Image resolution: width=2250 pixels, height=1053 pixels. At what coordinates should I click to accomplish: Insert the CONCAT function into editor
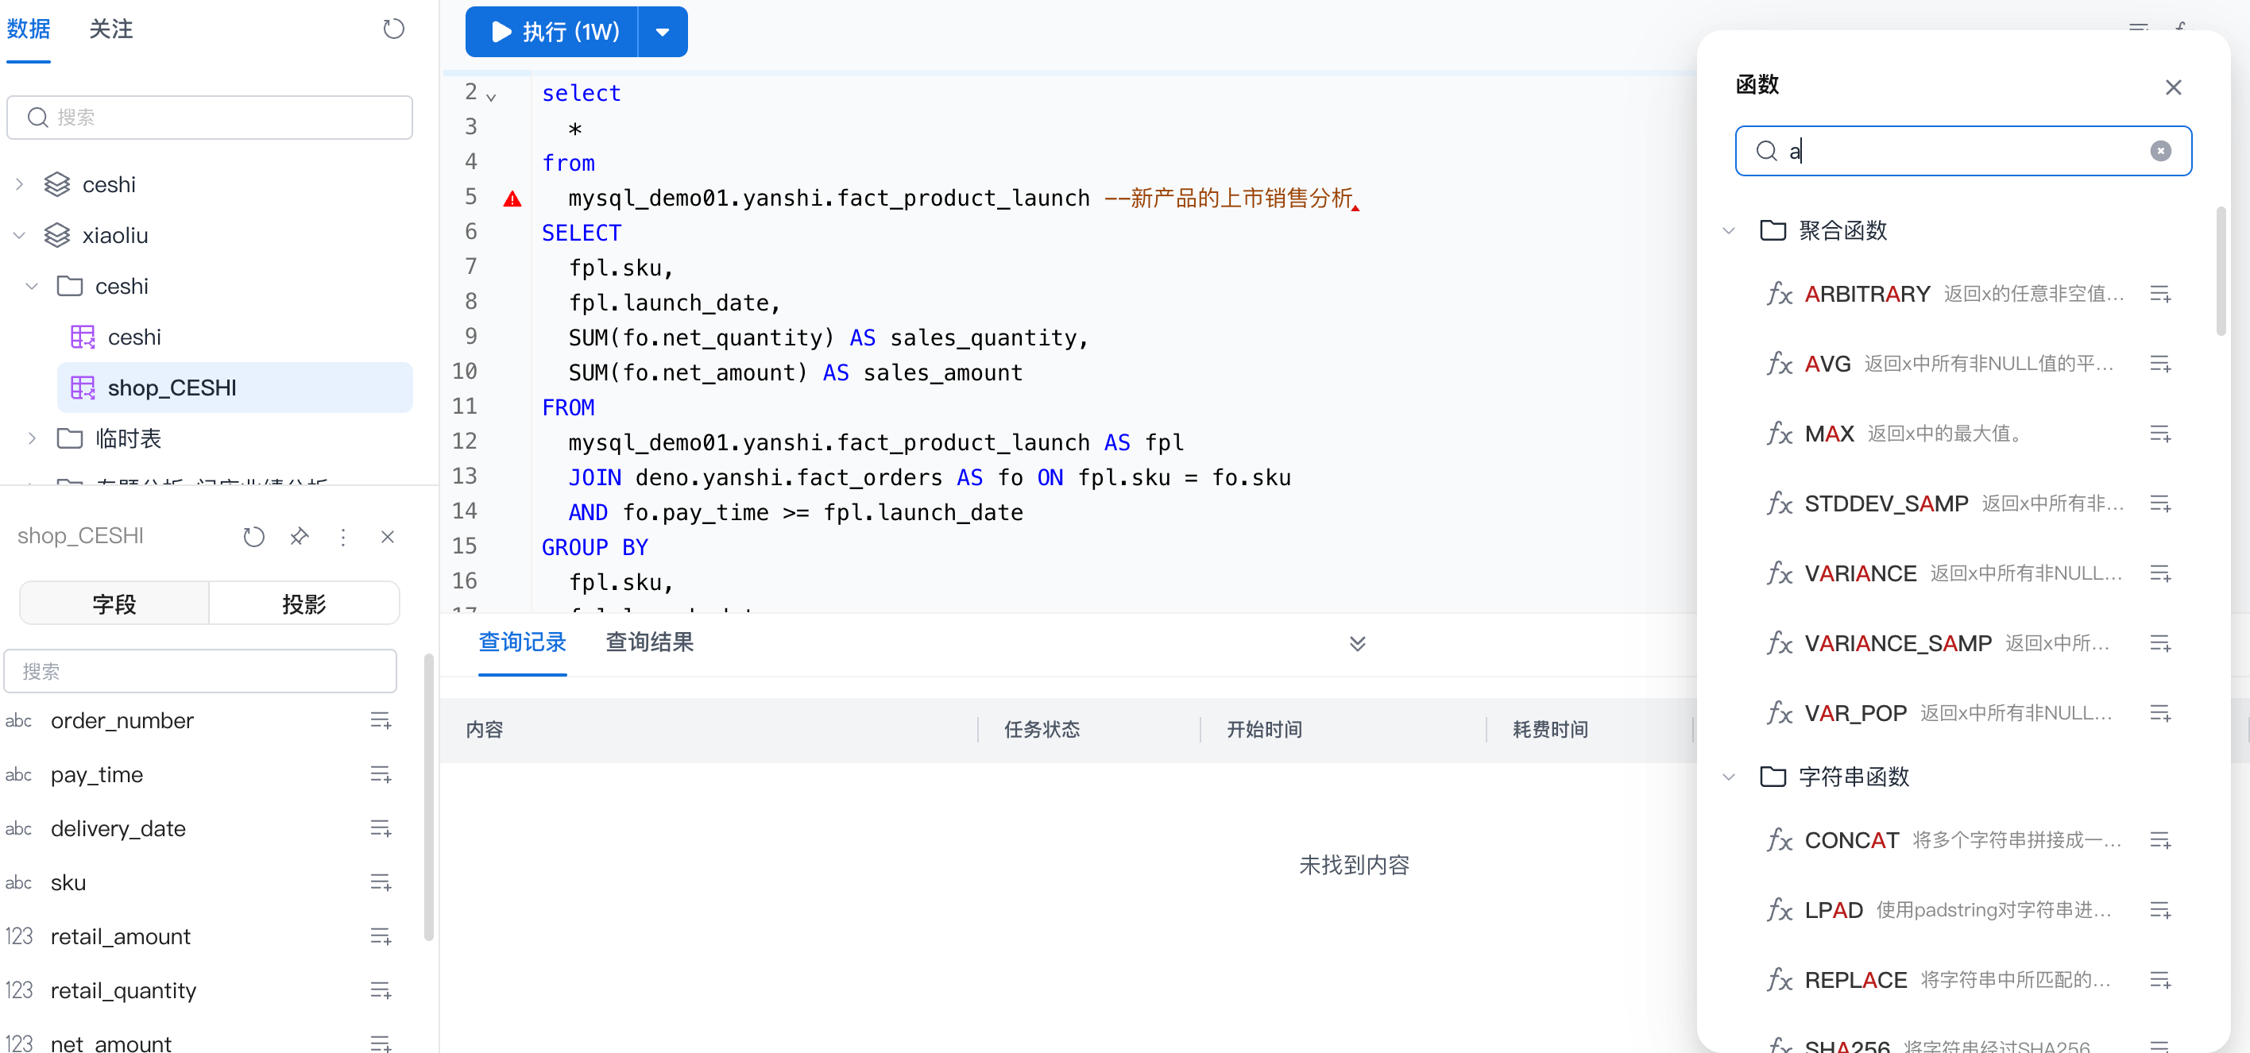point(2159,840)
